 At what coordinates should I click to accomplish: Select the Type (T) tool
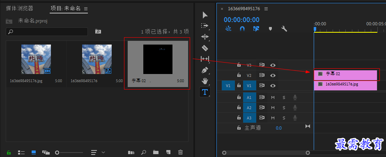pos(205,92)
